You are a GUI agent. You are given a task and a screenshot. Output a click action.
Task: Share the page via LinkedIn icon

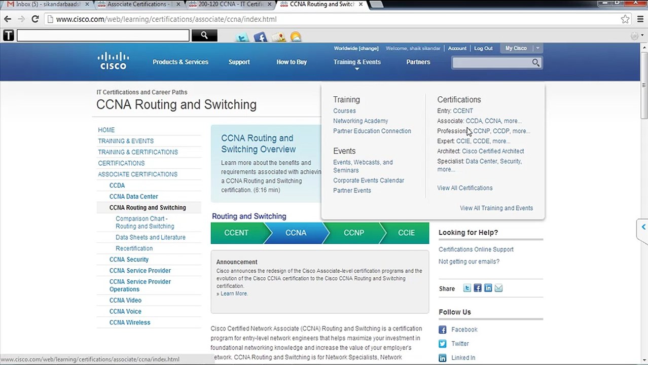pos(488,288)
